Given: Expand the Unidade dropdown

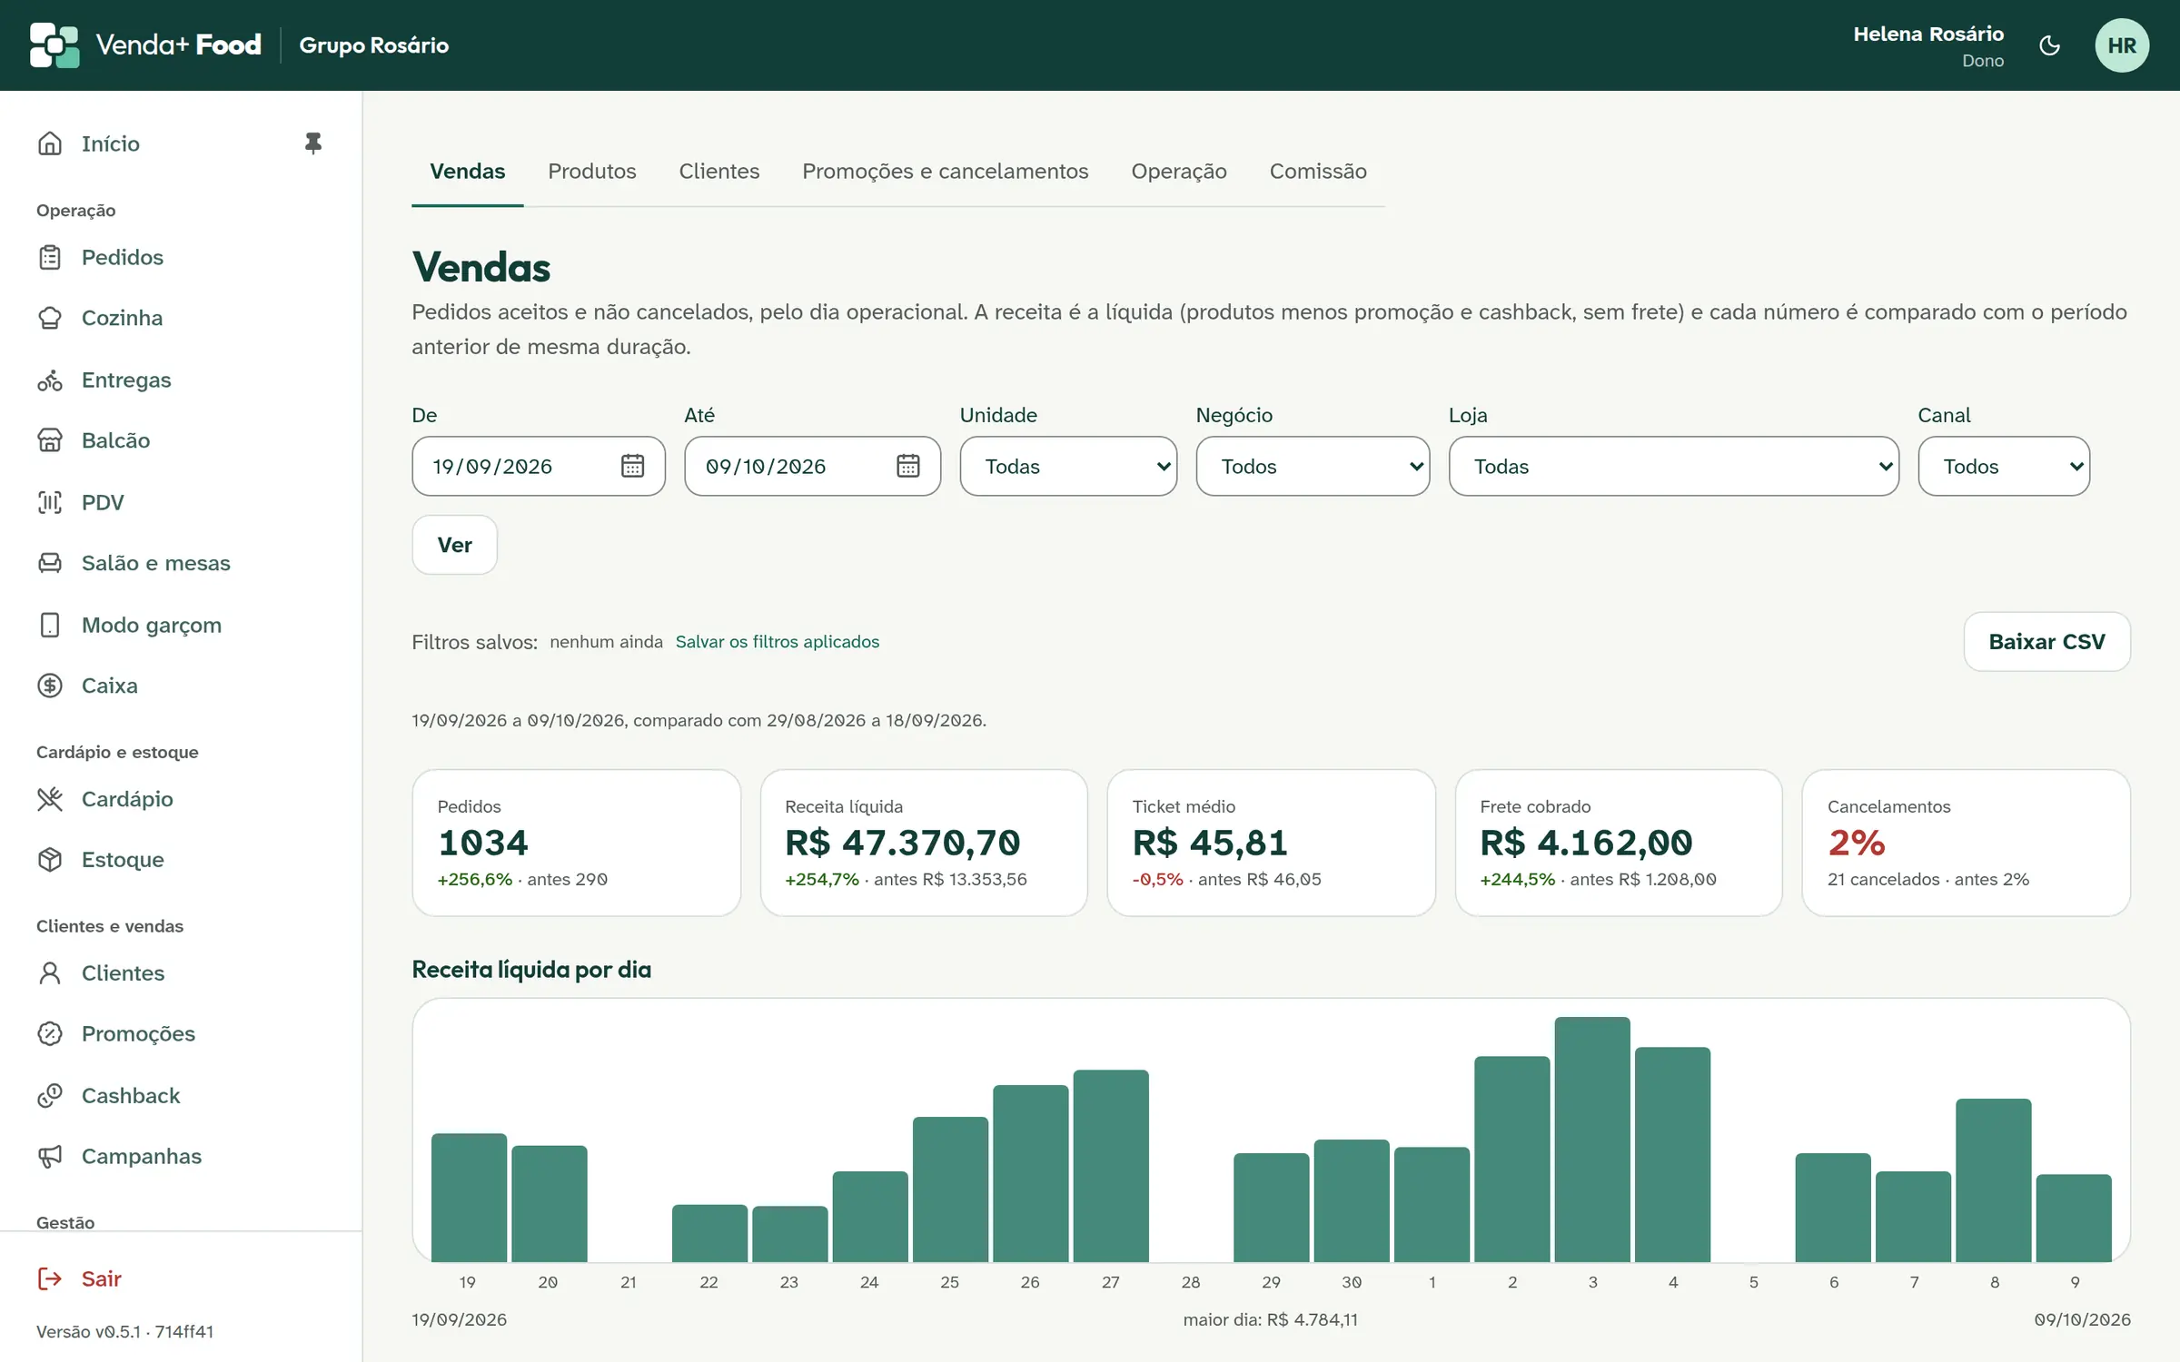Looking at the screenshot, I should (1068, 466).
